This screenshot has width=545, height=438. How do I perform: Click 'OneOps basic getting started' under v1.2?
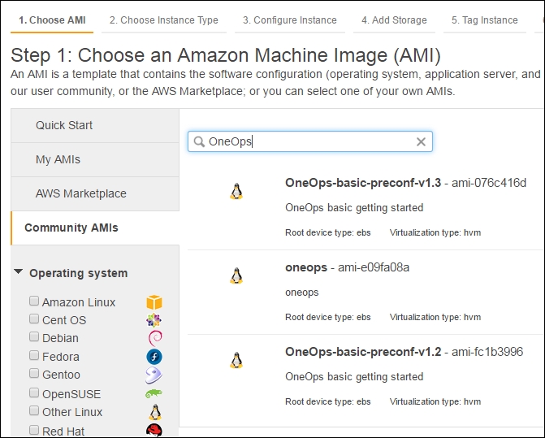[354, 377]
